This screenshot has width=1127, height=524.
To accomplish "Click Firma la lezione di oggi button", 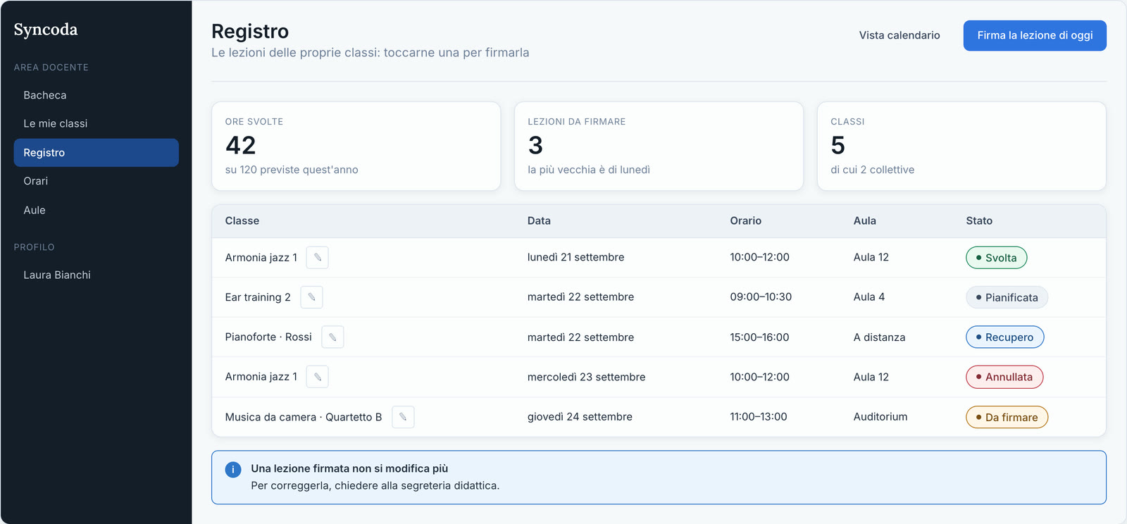I will click(x=1035, y=35).
